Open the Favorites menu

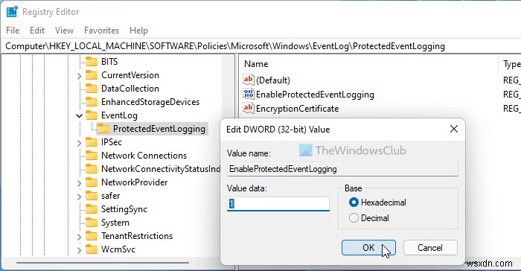click(101, 31)
